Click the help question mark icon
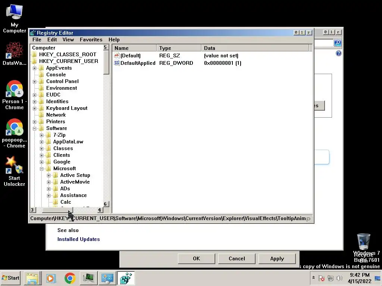Viewport: 382px width, 286px height. (338, 53)
